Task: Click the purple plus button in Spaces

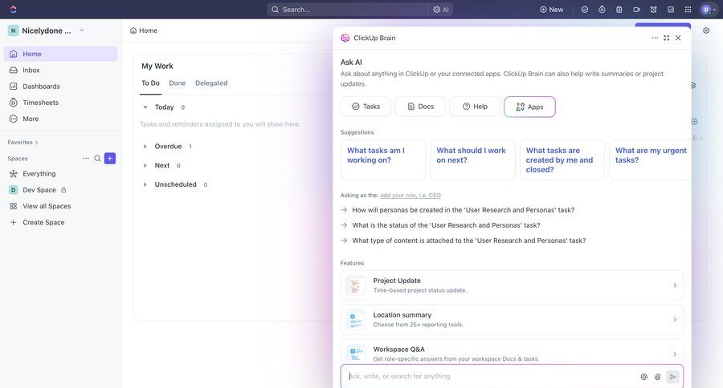Action: (x=110, y=159)
